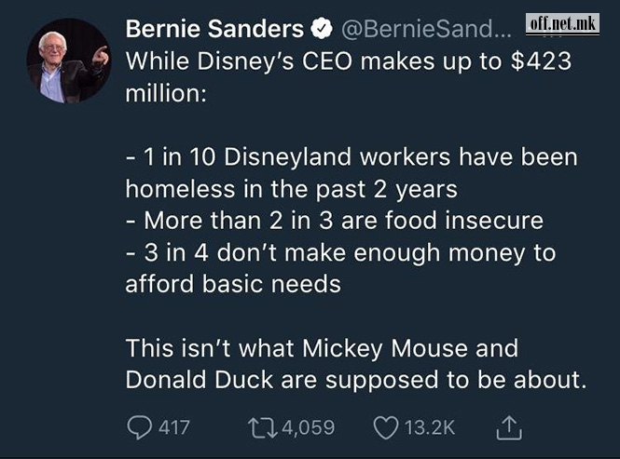This screenshot has width=620, height=459.
Task: Click the Bernie Sanders display name
Action: [x=214, y=30]
